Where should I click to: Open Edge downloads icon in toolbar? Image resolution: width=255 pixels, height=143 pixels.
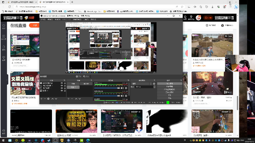click(x=212, y=7)
